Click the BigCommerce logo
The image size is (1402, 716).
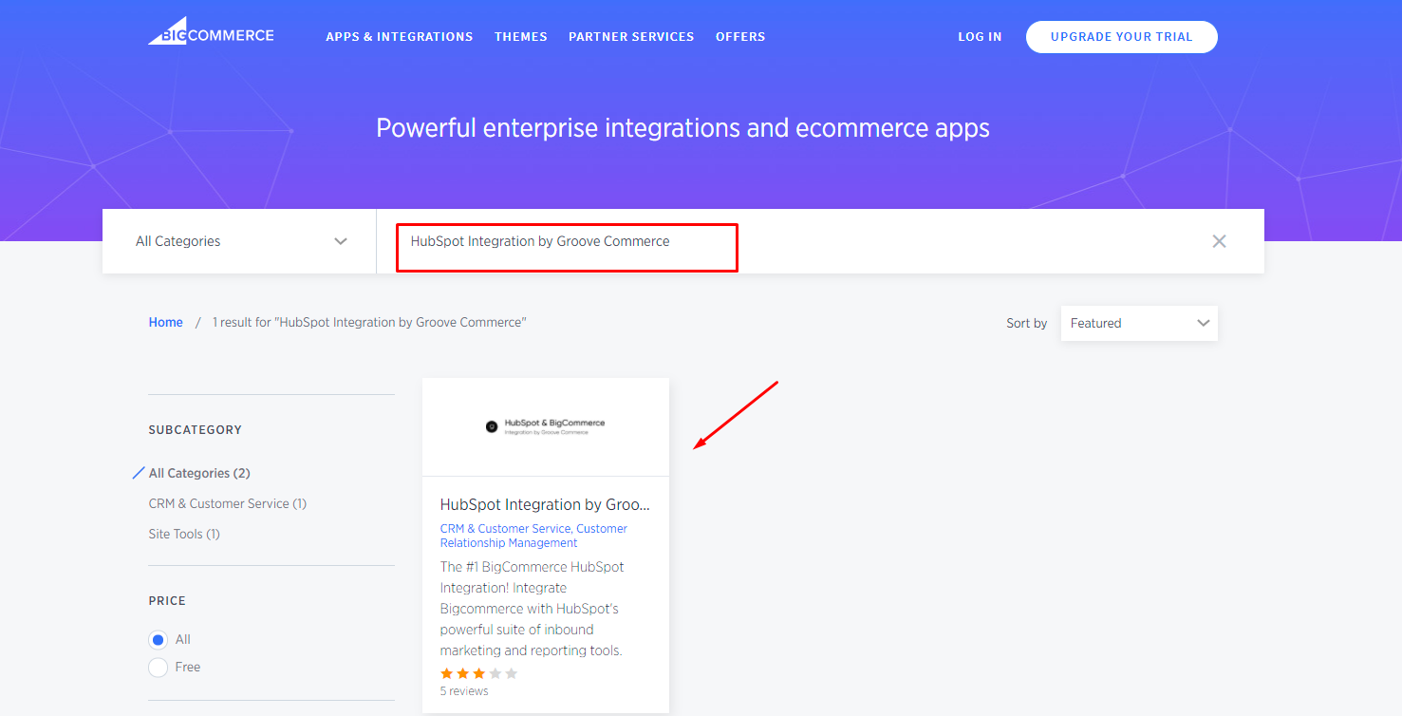click(211, 32)
